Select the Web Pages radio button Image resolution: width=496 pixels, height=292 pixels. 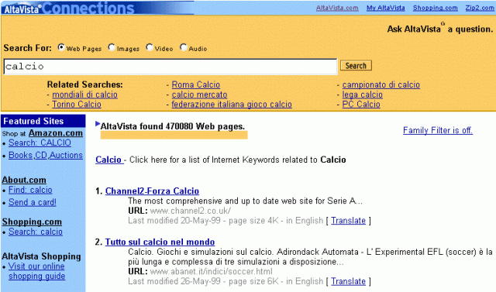coord(61,47)
